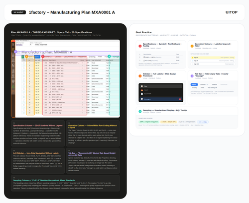
Task: Click the Op 100 colour key swatch
Action: (193, 64)
